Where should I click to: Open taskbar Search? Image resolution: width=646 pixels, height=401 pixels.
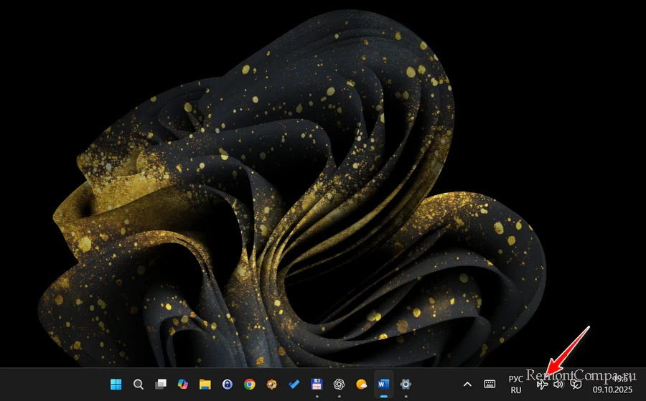139,384
